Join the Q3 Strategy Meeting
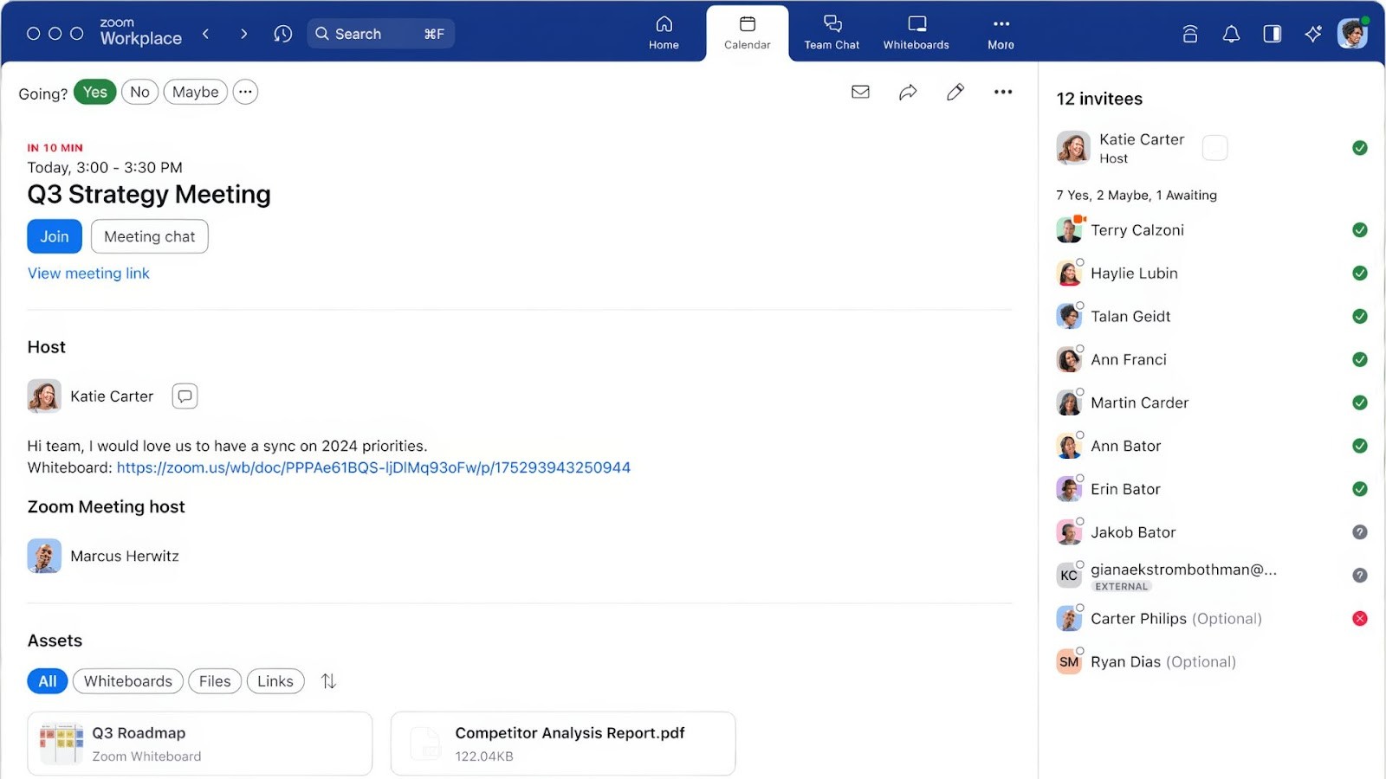Viewport: 1386px width, 779px height. point(54,235)
